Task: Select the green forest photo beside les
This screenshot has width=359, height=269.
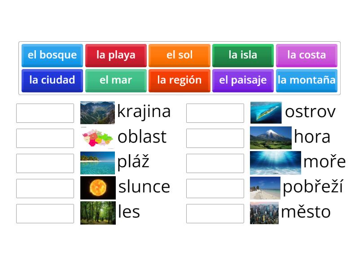Action: [98, 213]
